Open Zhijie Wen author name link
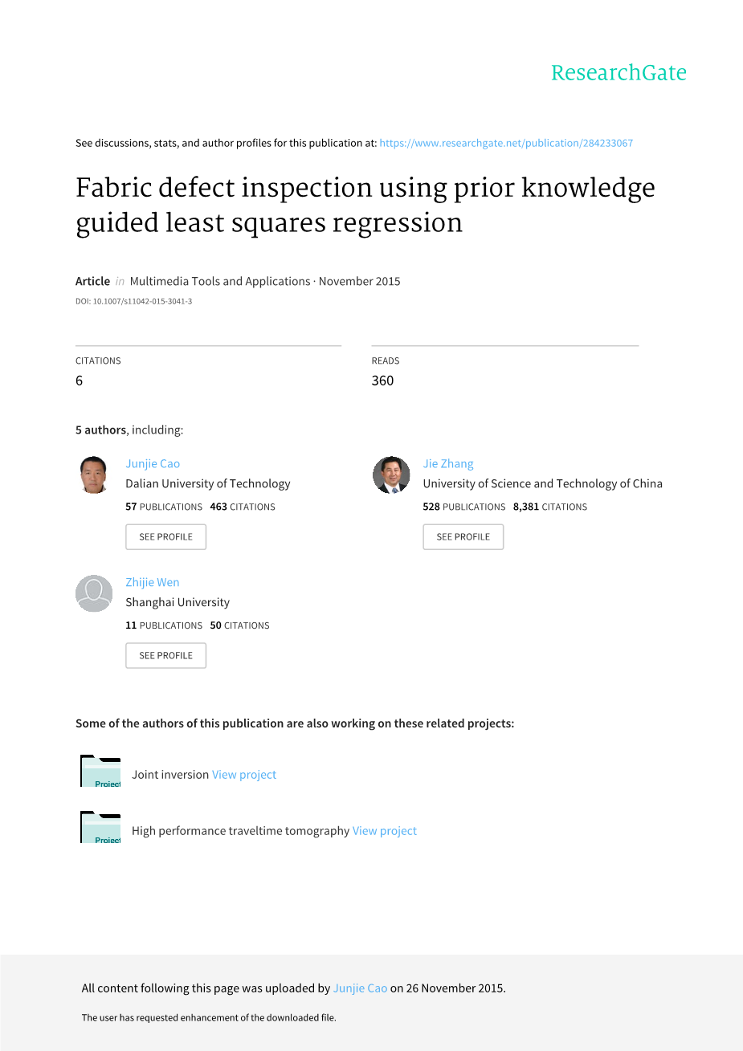743x1051 pixels. 153,582
